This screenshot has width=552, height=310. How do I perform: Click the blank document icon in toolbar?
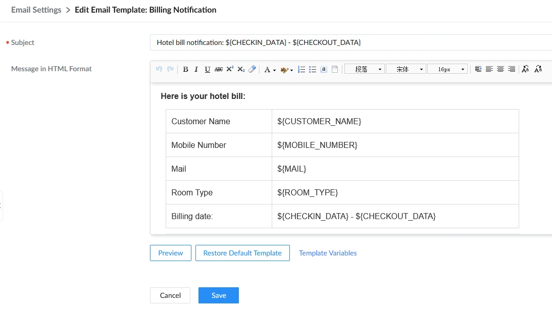[x=335, y=69]
